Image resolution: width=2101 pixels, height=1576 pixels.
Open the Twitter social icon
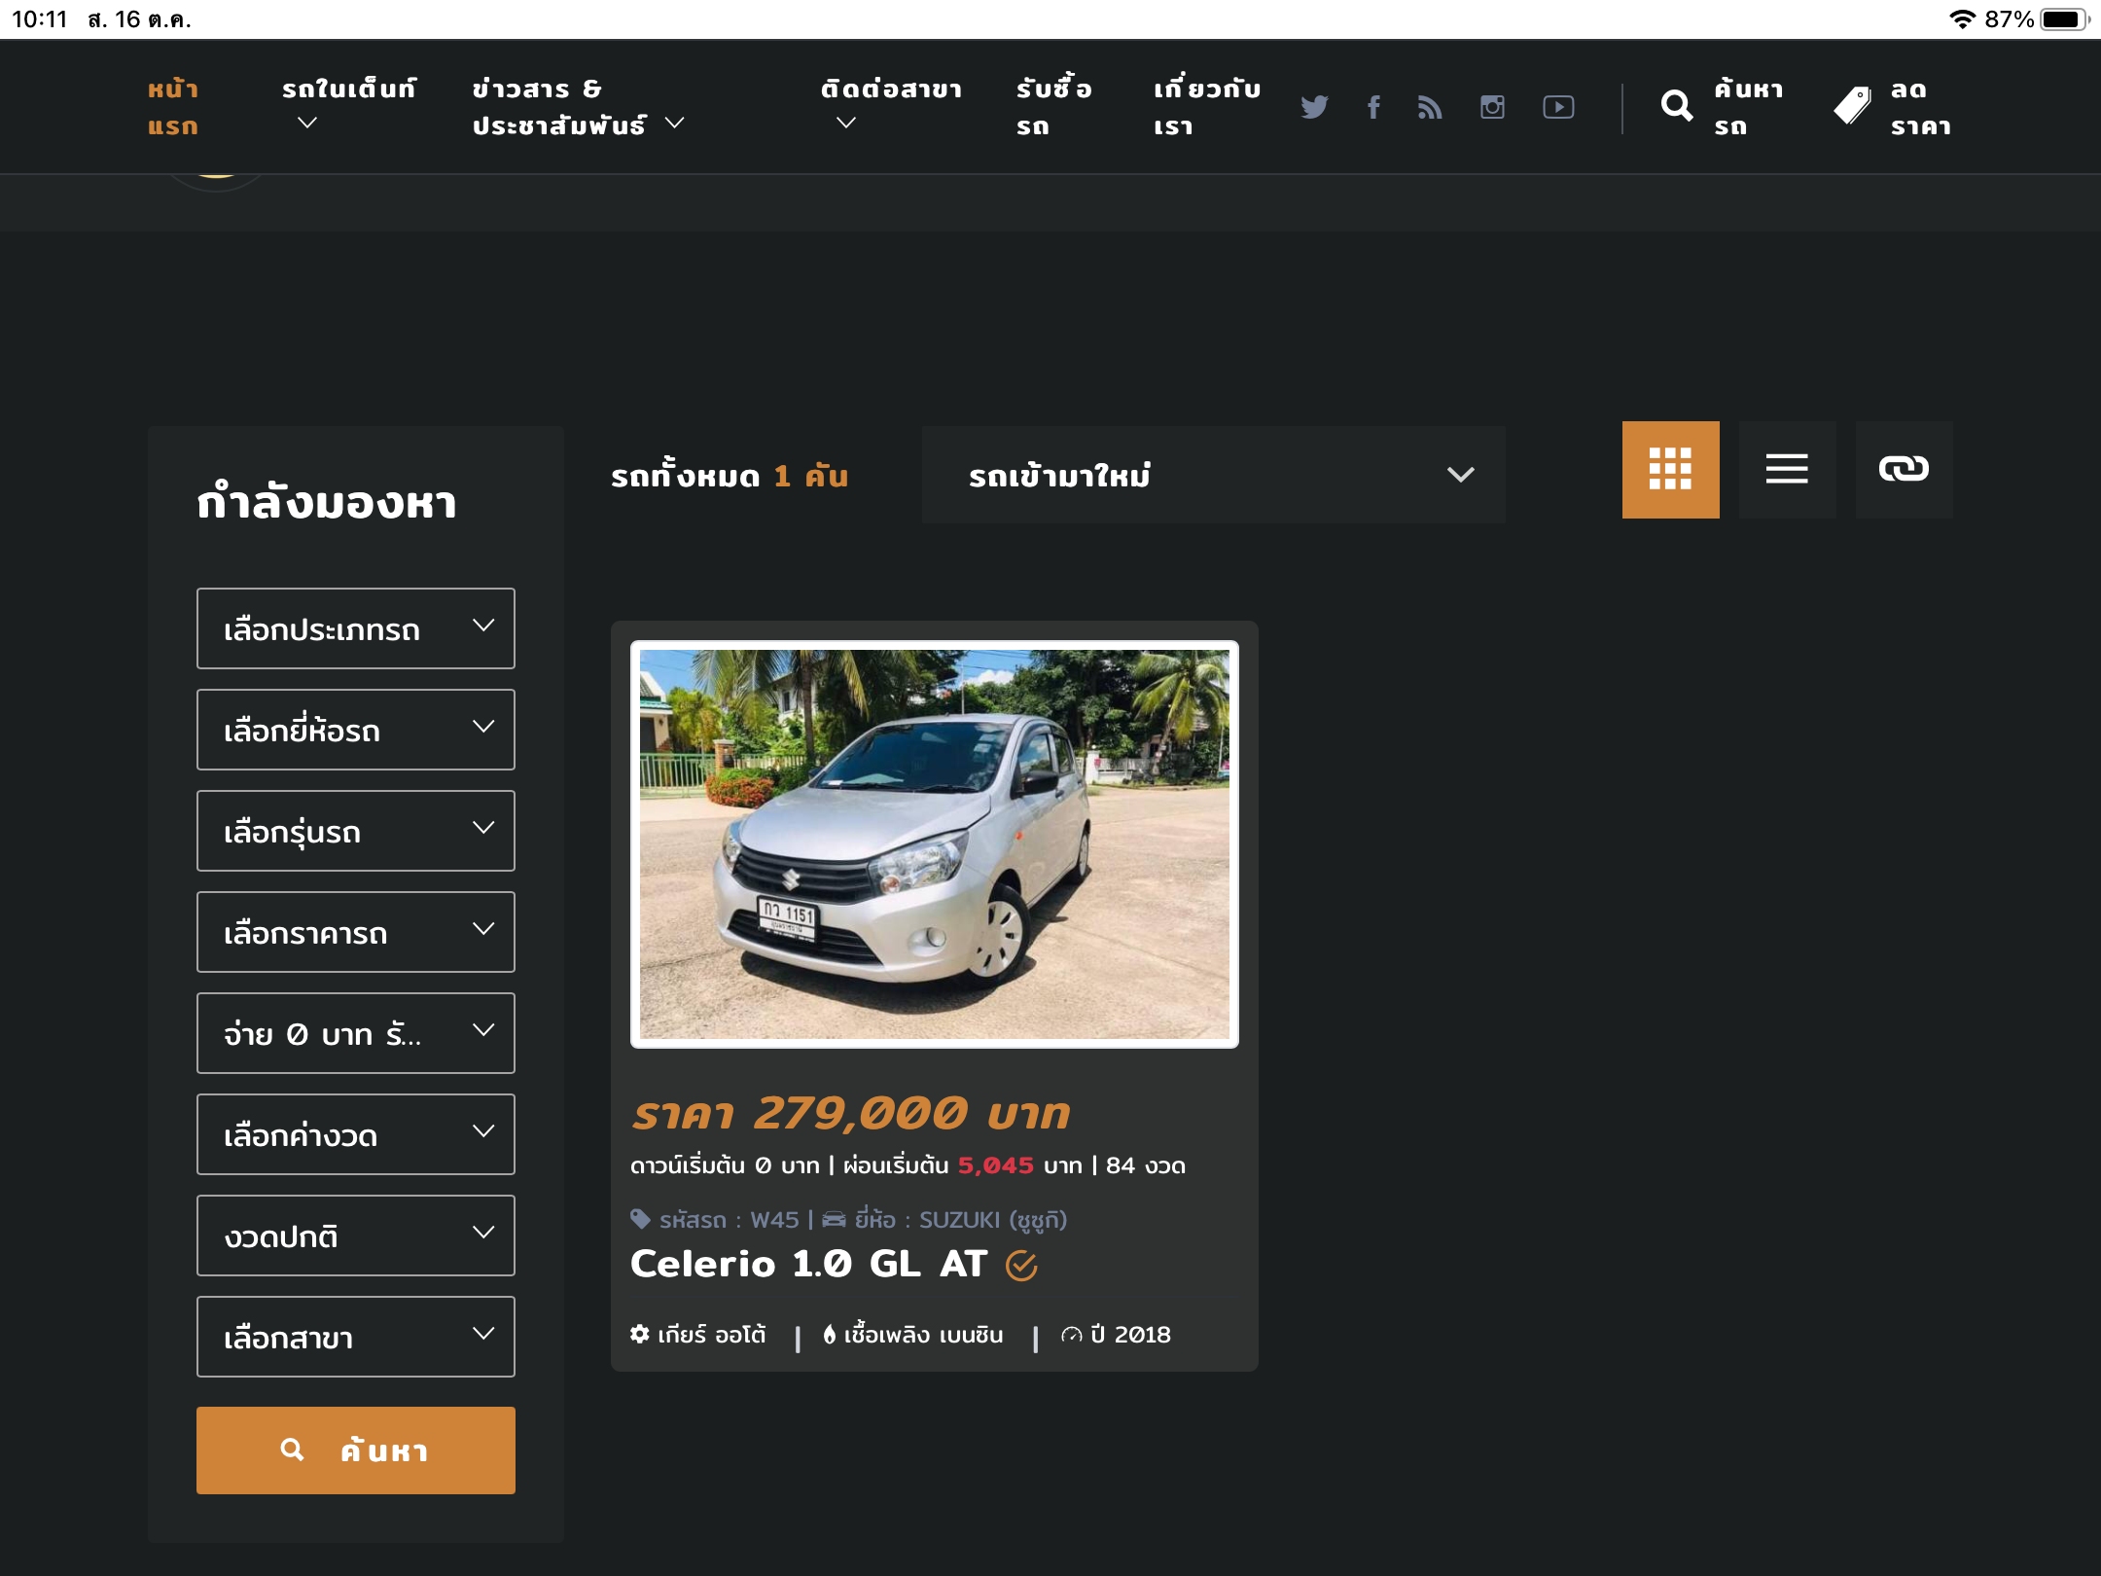tap(1314, 107)
